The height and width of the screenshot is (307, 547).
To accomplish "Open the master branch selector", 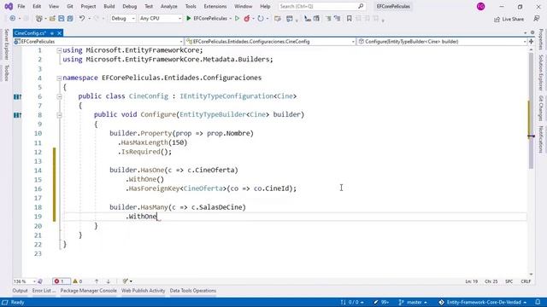I will (x=413, y=302).
